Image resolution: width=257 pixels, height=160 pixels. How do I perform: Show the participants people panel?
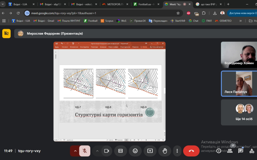click(230, 151)
